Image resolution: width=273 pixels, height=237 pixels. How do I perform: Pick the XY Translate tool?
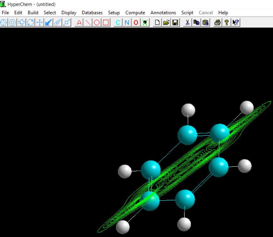[x=40, y=23]
